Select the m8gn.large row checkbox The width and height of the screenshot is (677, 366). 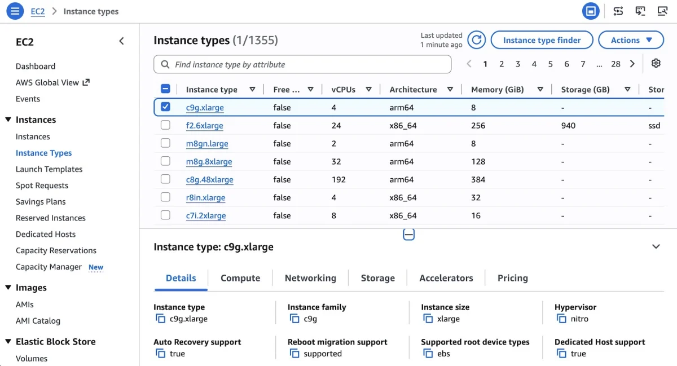point(165,143)
